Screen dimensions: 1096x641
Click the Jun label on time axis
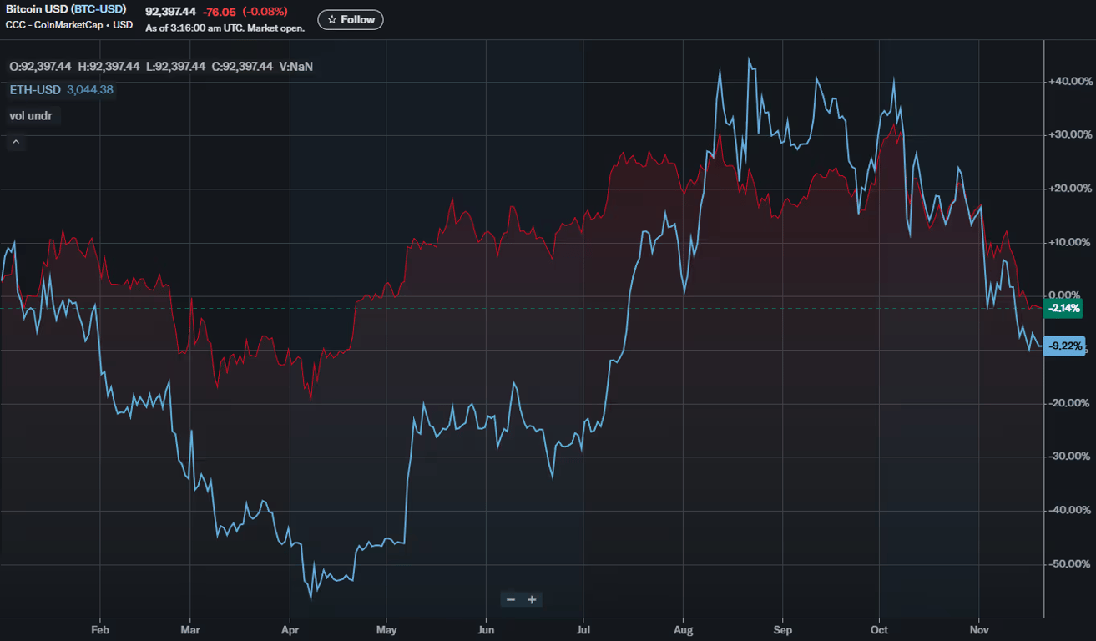487,628
